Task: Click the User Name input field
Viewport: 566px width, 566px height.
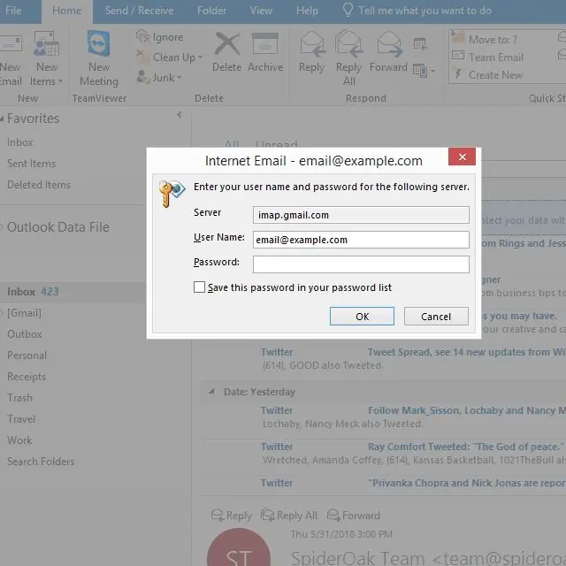Action: (361, 240)
